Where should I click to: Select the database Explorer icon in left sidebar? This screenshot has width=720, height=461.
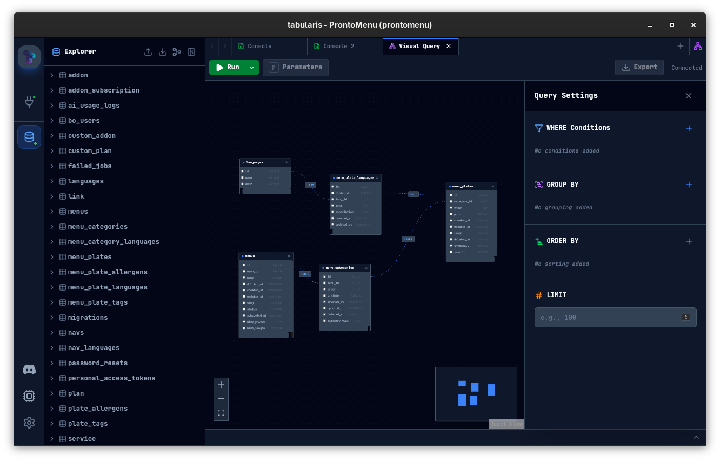pos(29,136)
